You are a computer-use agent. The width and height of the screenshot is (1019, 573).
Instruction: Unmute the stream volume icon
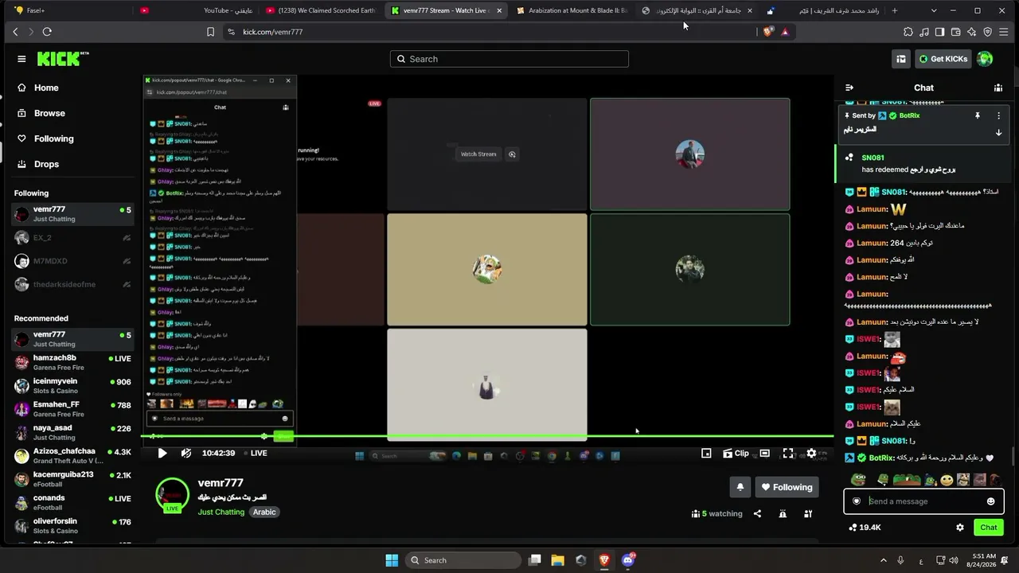(x=186, y=453)
